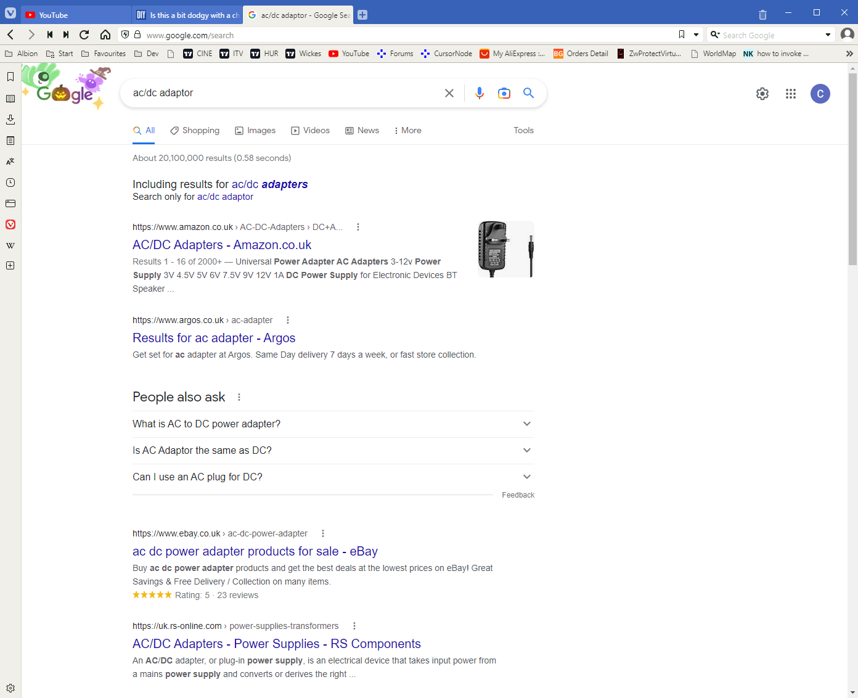The image size is (858, 698).
Task: Open Google Lens image search
Action: click(x=504, y=93)
